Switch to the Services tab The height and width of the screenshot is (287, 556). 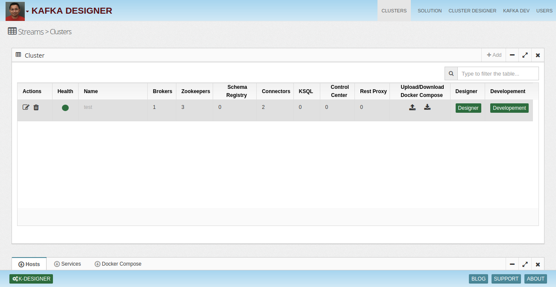[67, 264]
